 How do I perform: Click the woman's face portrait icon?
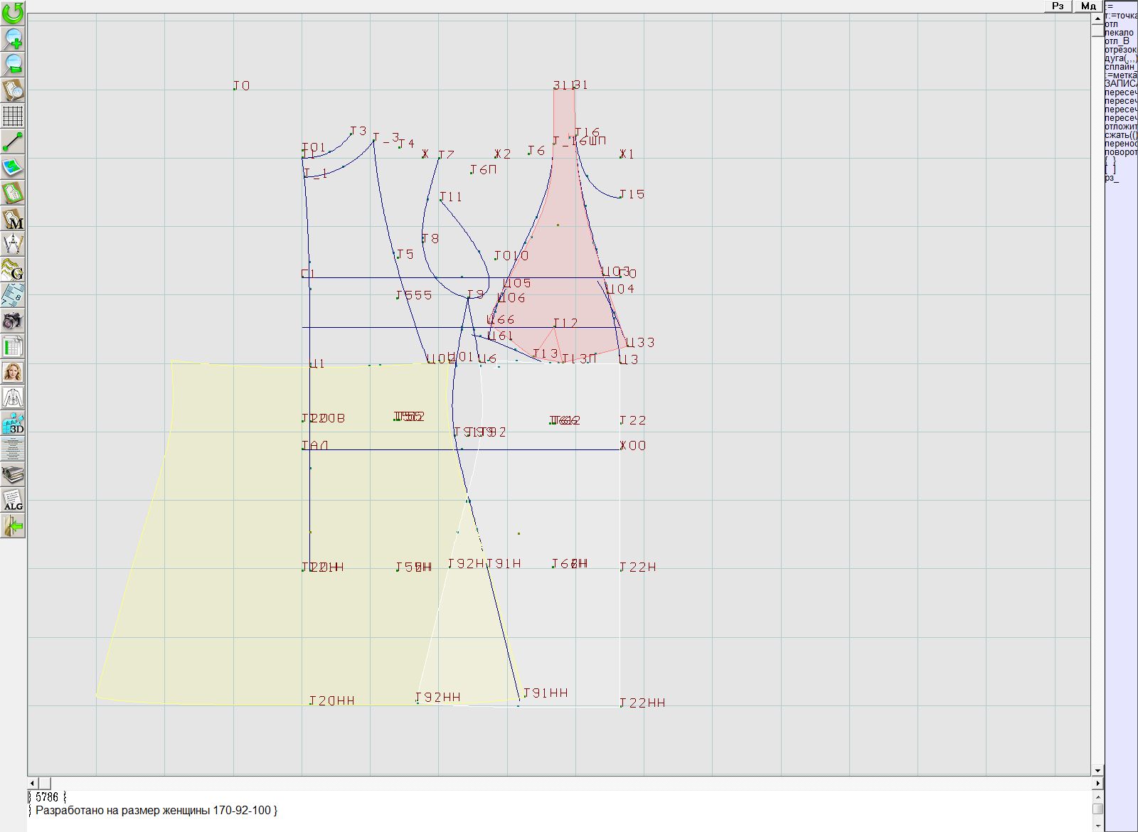click(x=13, y=372)
